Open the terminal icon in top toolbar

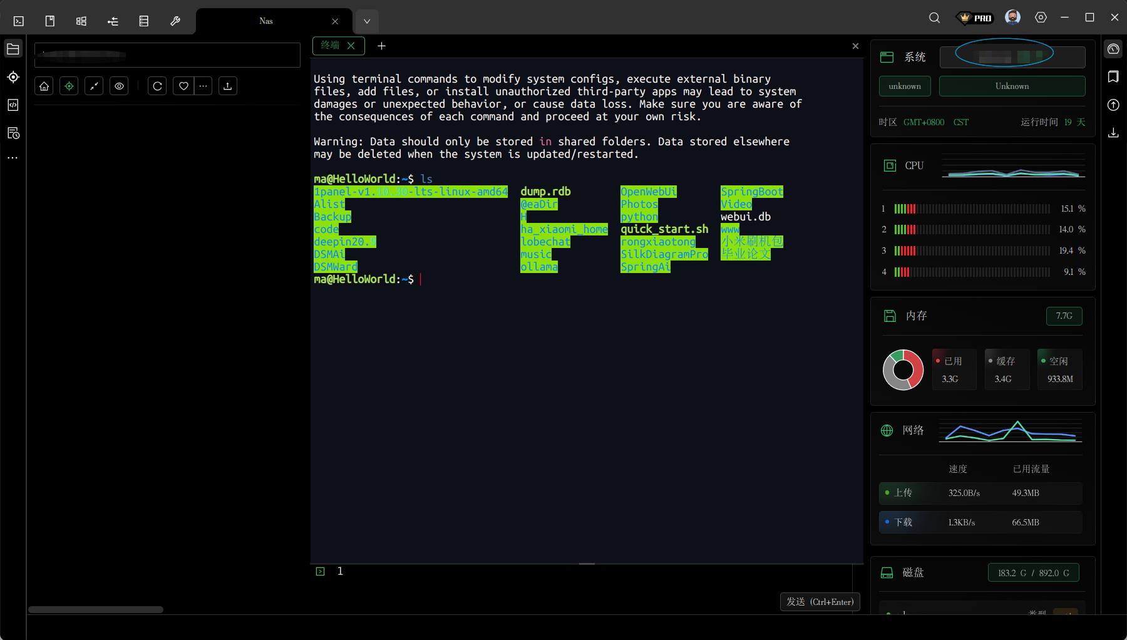click(19, 21)
